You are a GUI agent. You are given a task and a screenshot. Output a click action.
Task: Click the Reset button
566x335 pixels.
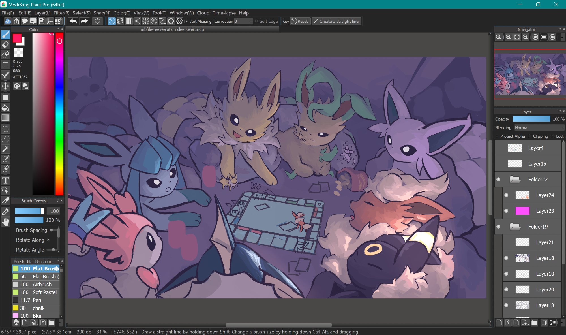[300, 21]
